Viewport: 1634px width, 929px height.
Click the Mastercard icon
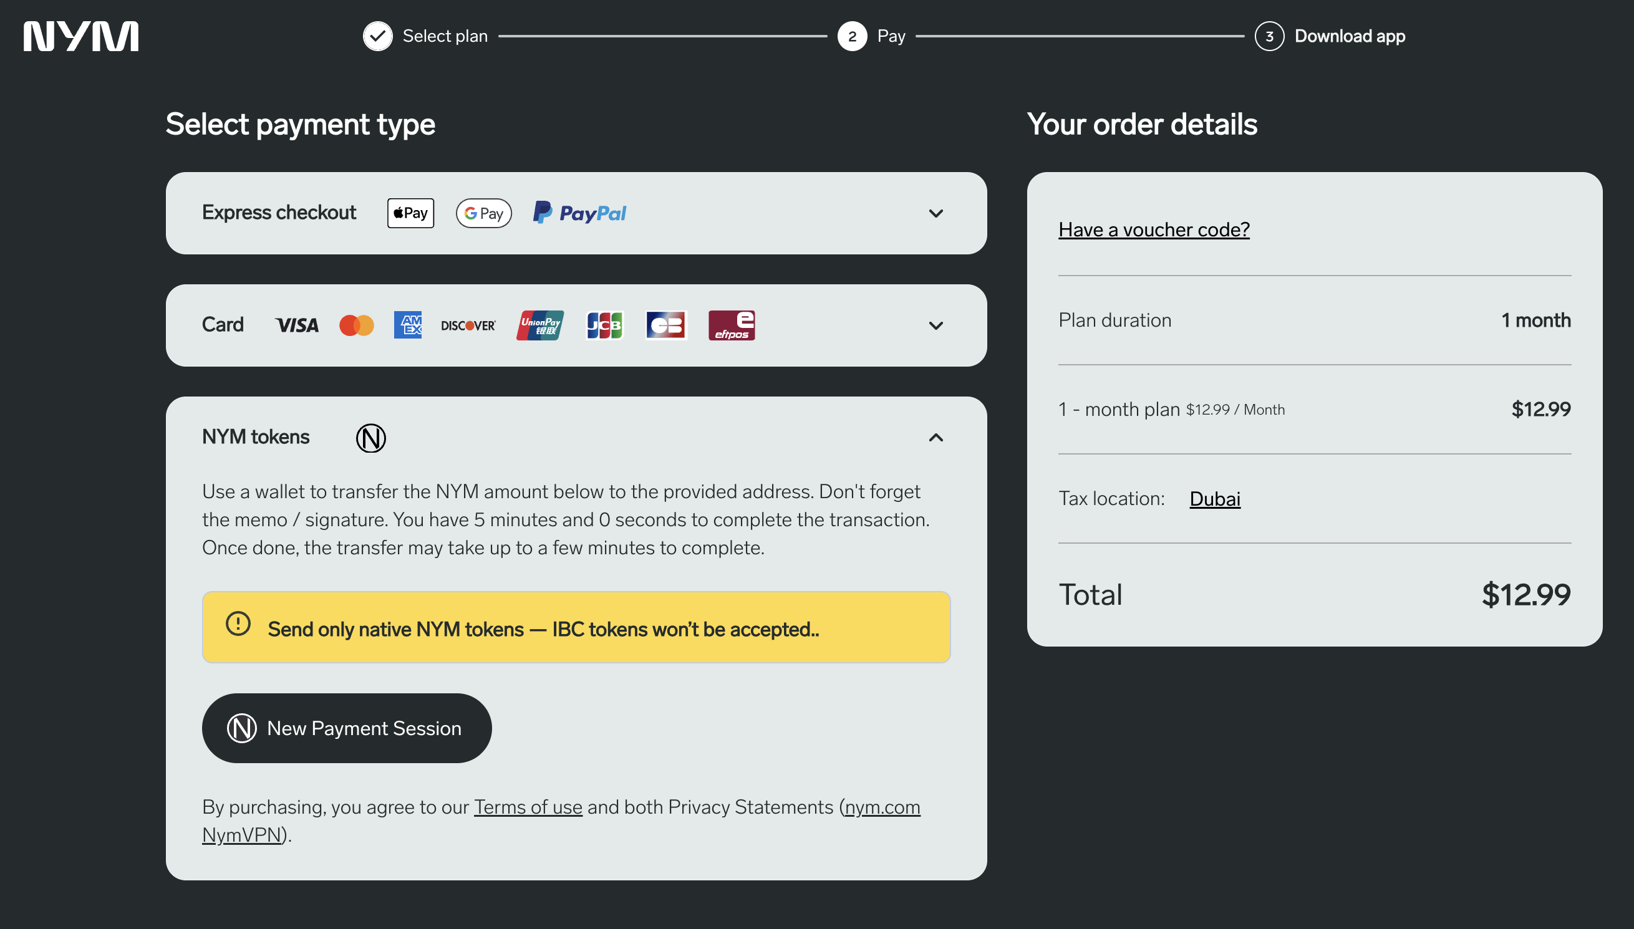pos(357,325)
